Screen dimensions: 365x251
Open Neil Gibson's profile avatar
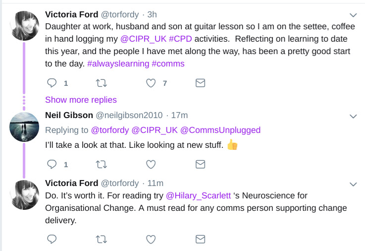click(25, 125)
